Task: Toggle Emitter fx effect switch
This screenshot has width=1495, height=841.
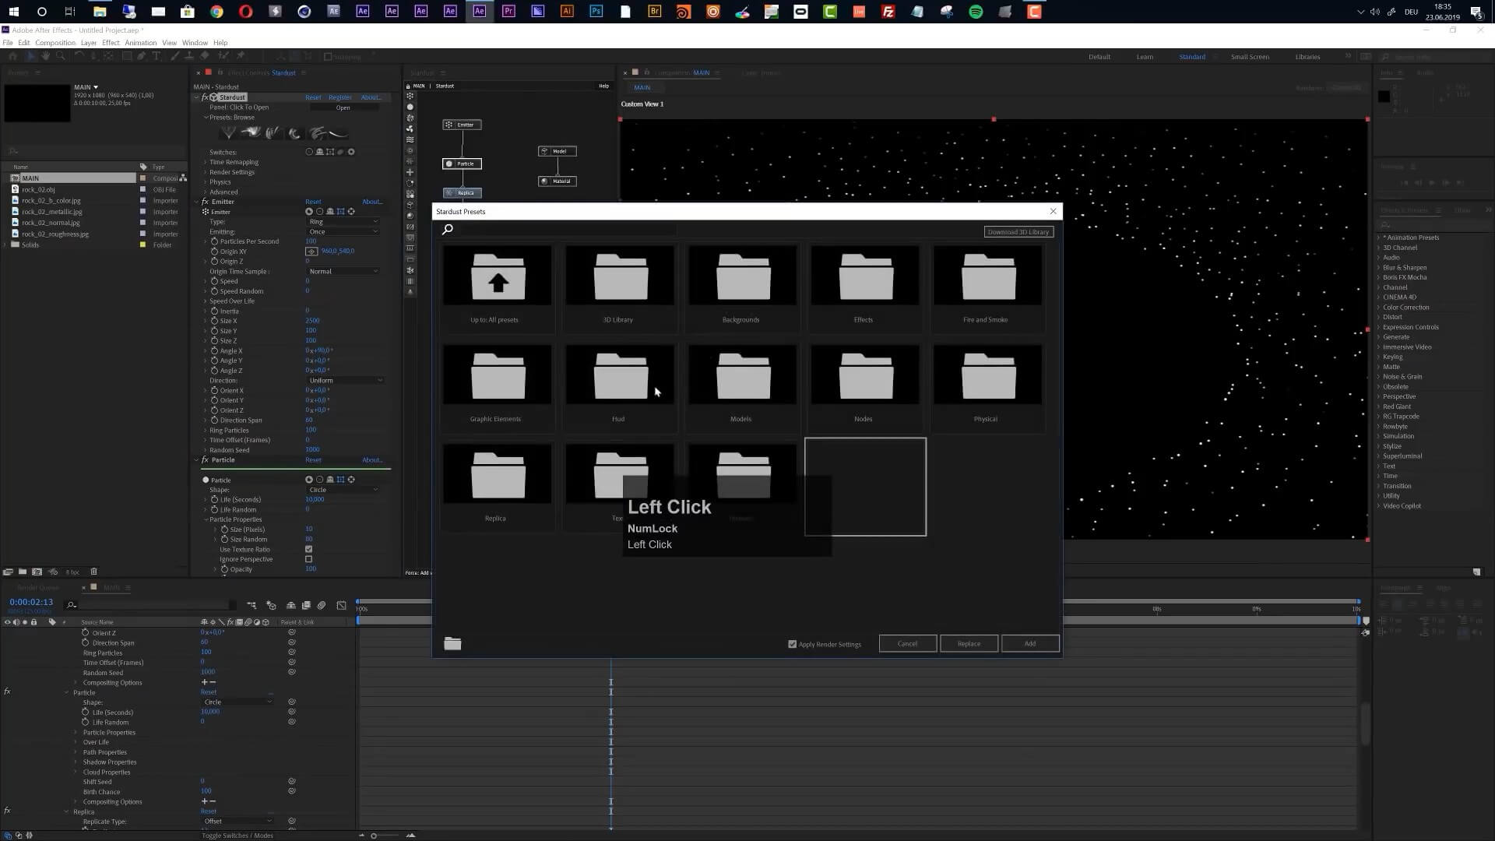Action: [205, 202]
